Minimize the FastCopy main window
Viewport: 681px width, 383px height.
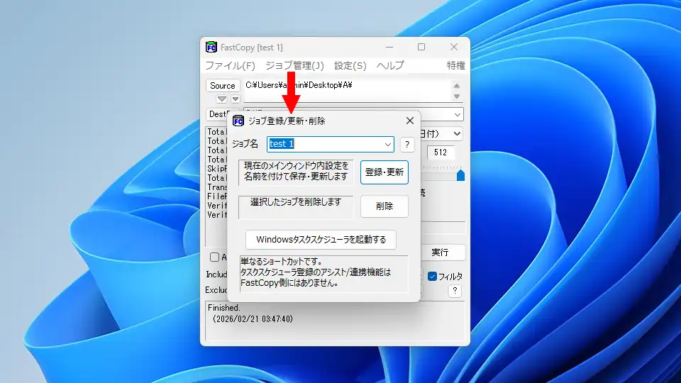click(389, 47)
